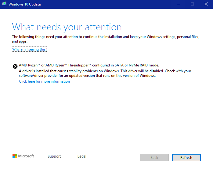Click the Windows 10 Update title bar icon

[x=4, y=4]
